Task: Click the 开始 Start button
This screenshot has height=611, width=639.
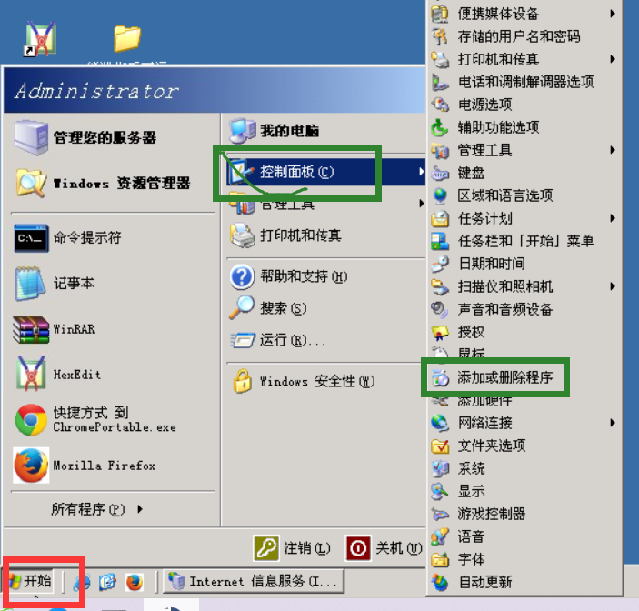Action: [31, 581]
